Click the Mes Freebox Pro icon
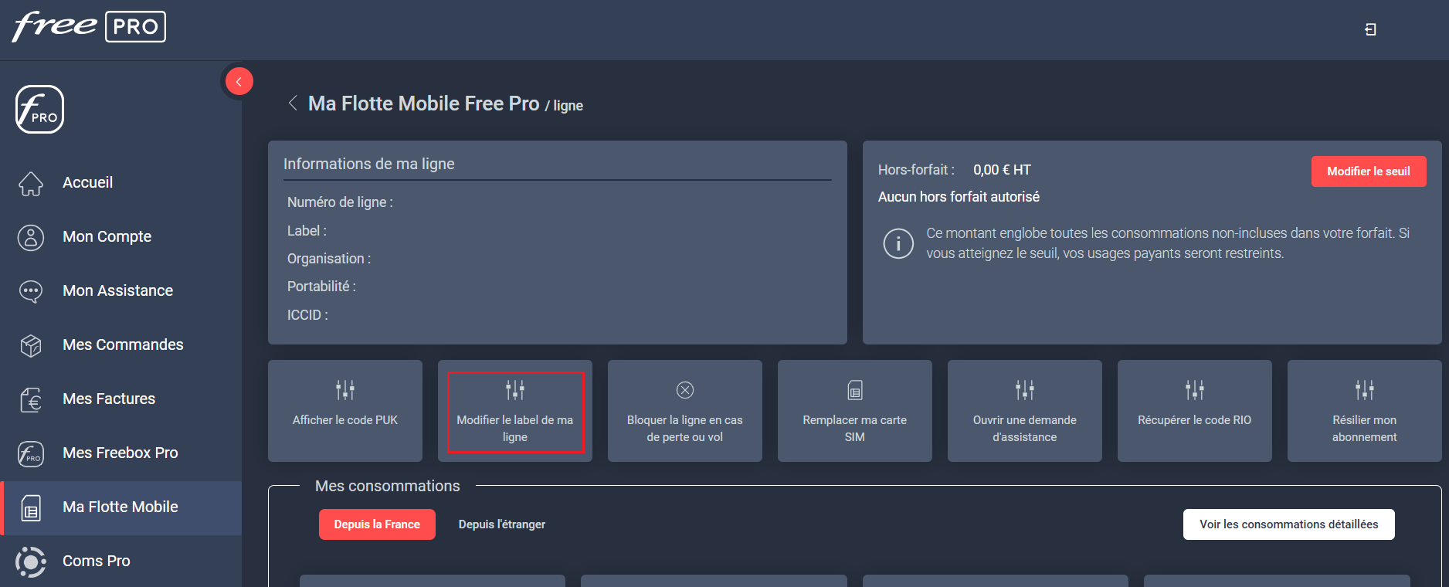 click(x=31, y=453)
